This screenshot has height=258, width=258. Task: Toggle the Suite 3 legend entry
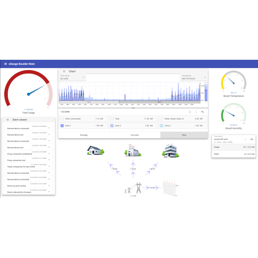pos(183,126)
